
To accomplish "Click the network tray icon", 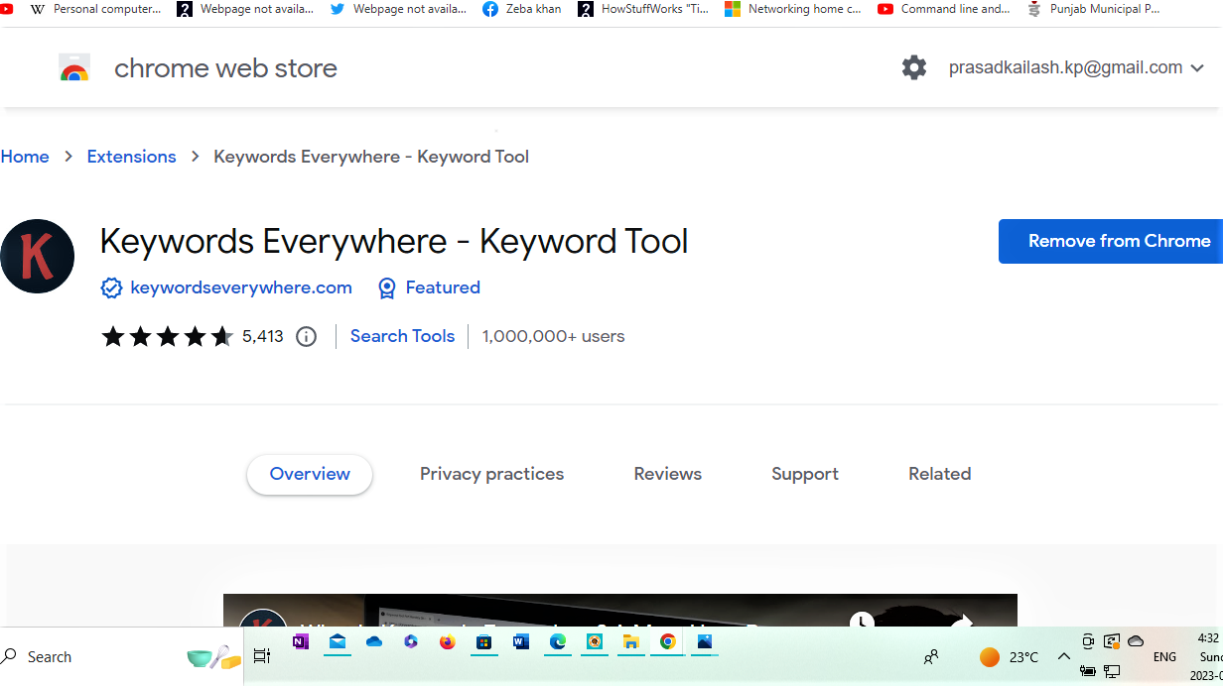I will click(x=1112, y=671).
